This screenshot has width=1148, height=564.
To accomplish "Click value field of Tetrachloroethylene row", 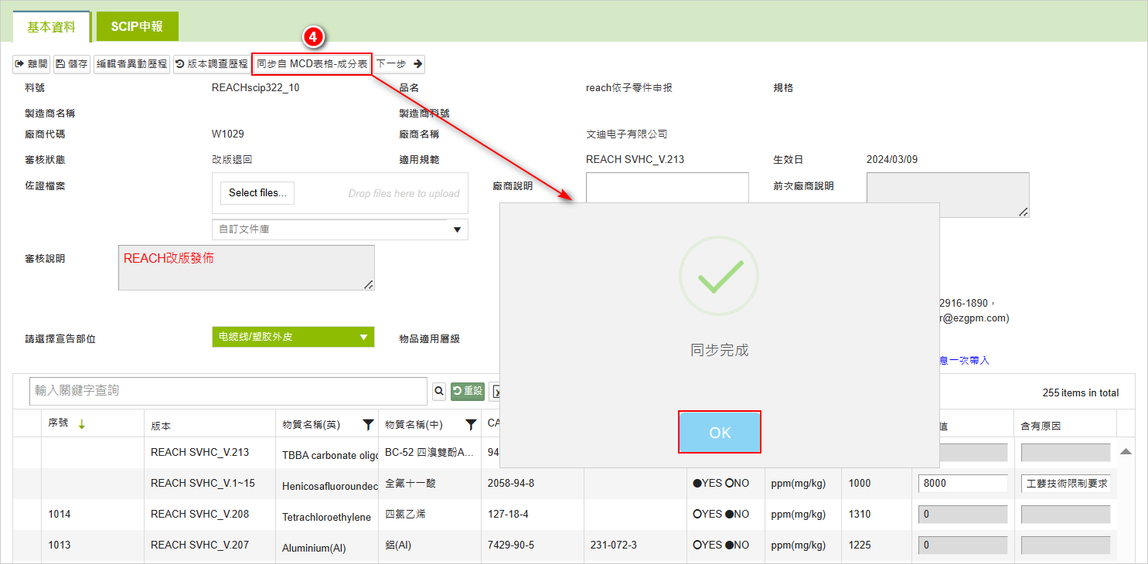I will [962, 515].
